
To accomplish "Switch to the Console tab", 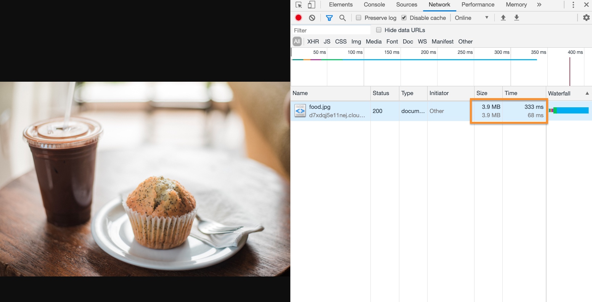I will point(374,5).
